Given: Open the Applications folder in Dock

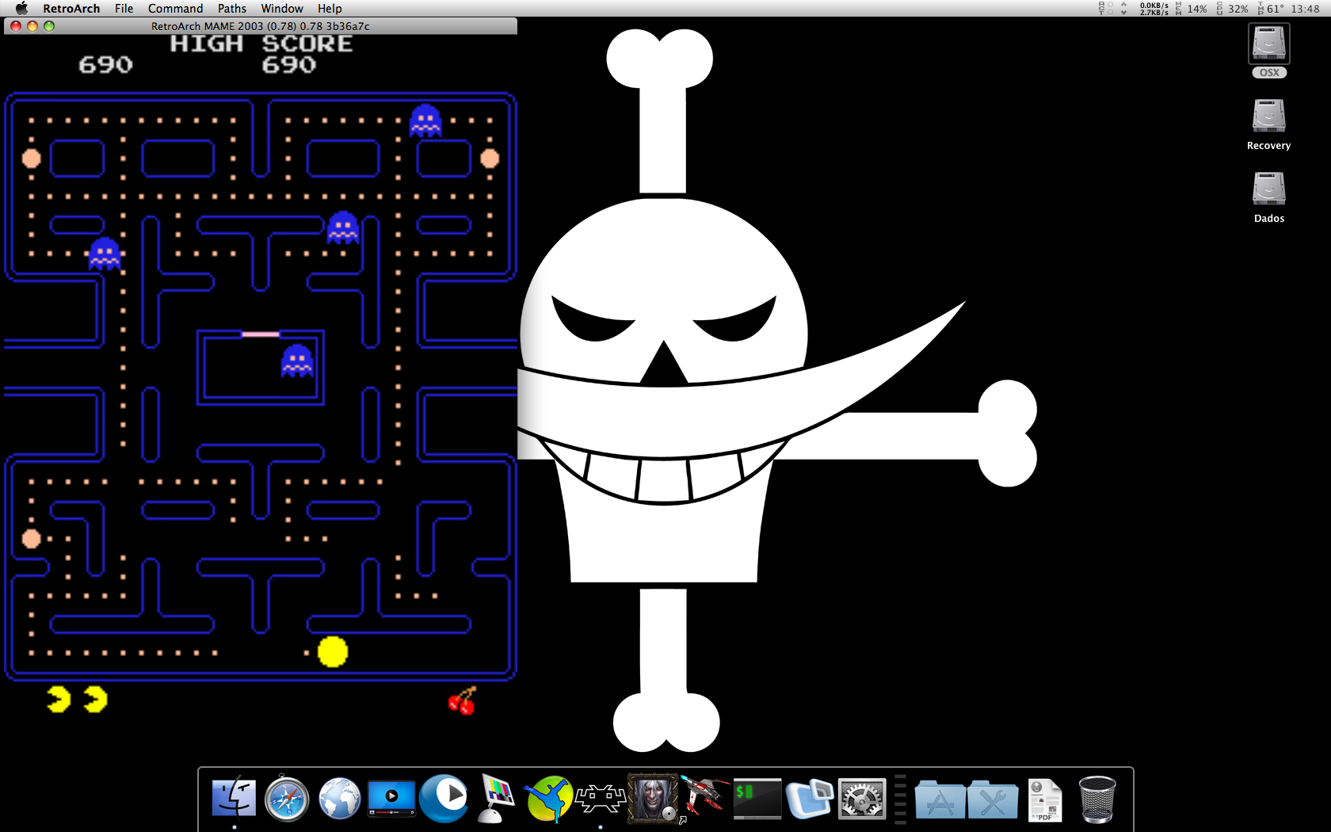Looking at the screenshot, I should (x=940, y=799).
